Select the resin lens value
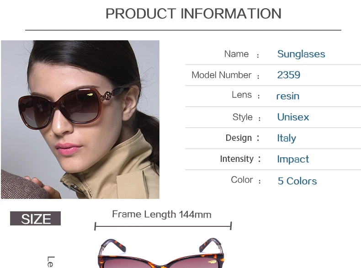The image size is (361, 268). [288, 96]
